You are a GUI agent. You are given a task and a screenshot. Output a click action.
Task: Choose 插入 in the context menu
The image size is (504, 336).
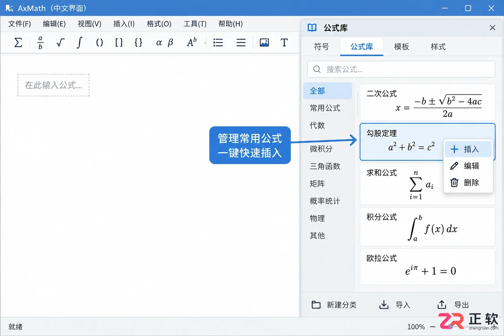(x=468, y=149)
